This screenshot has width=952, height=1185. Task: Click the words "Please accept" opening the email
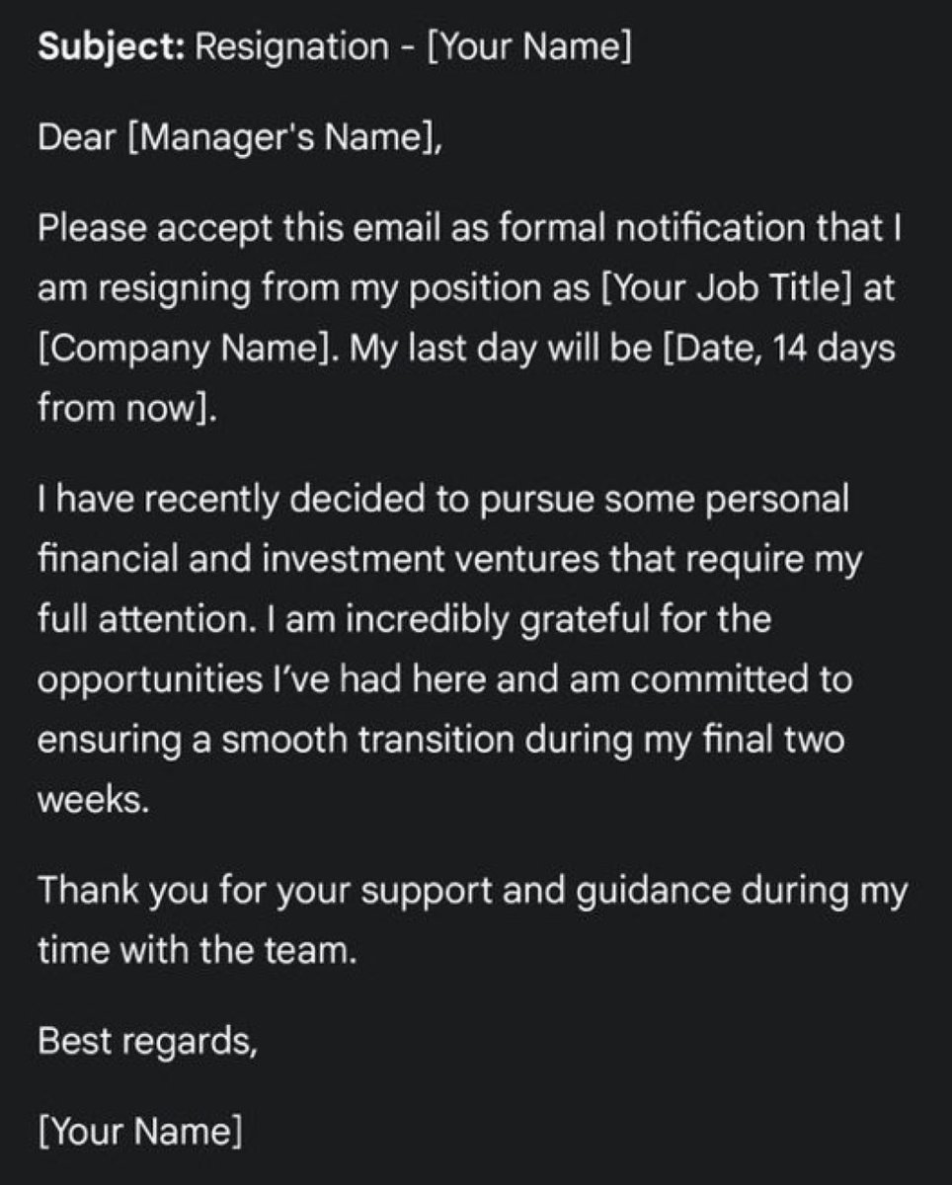pos(147,229)
